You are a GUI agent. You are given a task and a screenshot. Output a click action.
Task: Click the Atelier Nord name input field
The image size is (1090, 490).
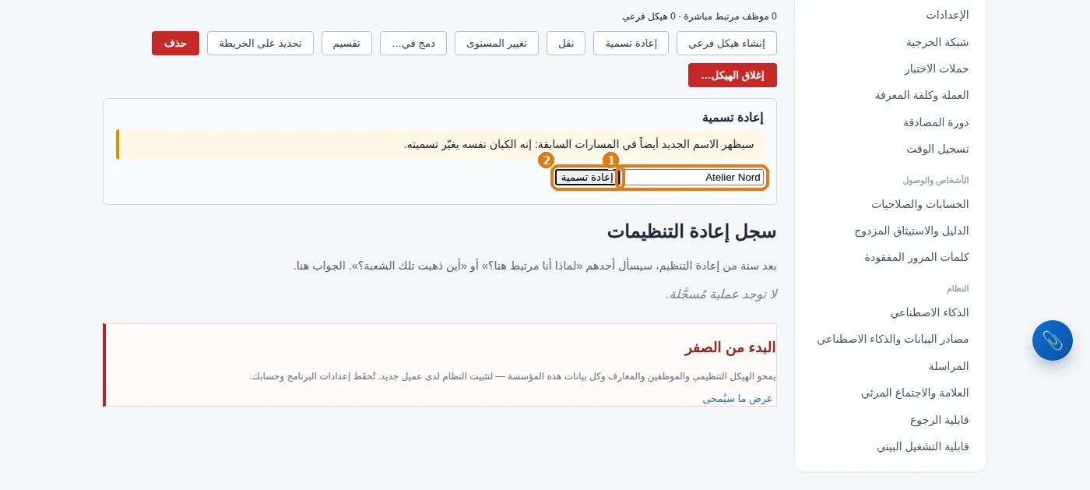[694, 178]
